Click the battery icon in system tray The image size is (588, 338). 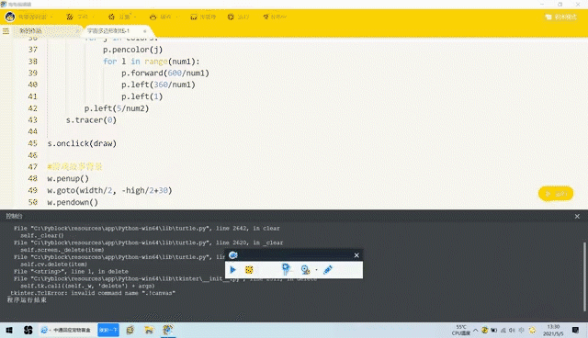pos(494,330)
